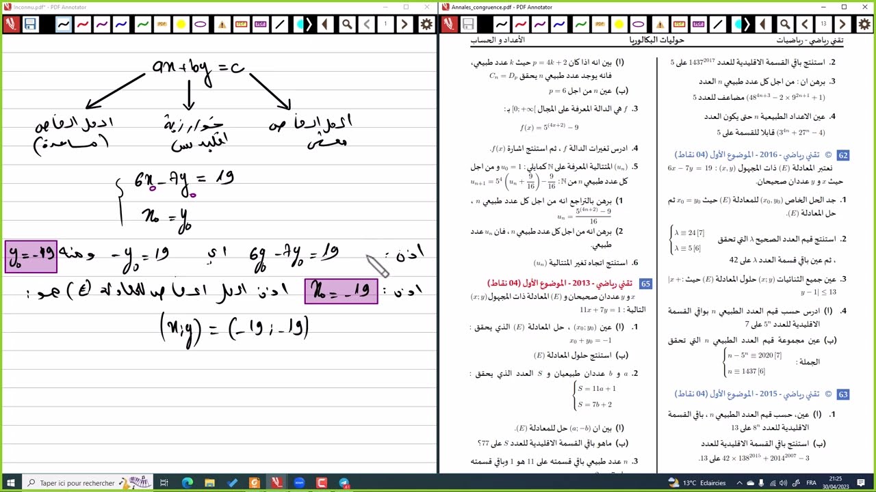Viewport: 876px width, 492px height.
Task: Pick the yellow highlighter in Inconnu.pdf toolbar
Action: click(181, 25)
